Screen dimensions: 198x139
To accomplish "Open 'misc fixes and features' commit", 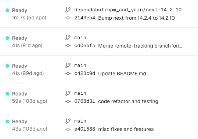I will point(126,129).
